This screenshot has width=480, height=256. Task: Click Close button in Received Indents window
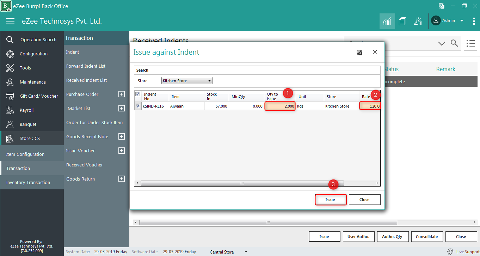461,237
